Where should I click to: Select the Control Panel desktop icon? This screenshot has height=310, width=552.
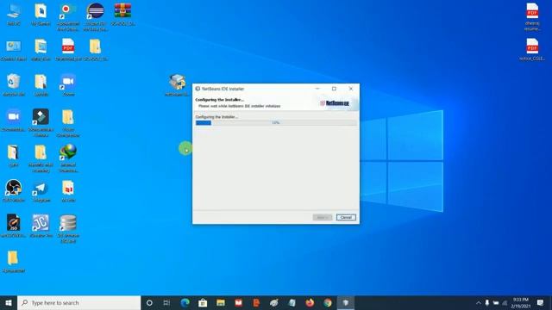click(x=14, y=50)
